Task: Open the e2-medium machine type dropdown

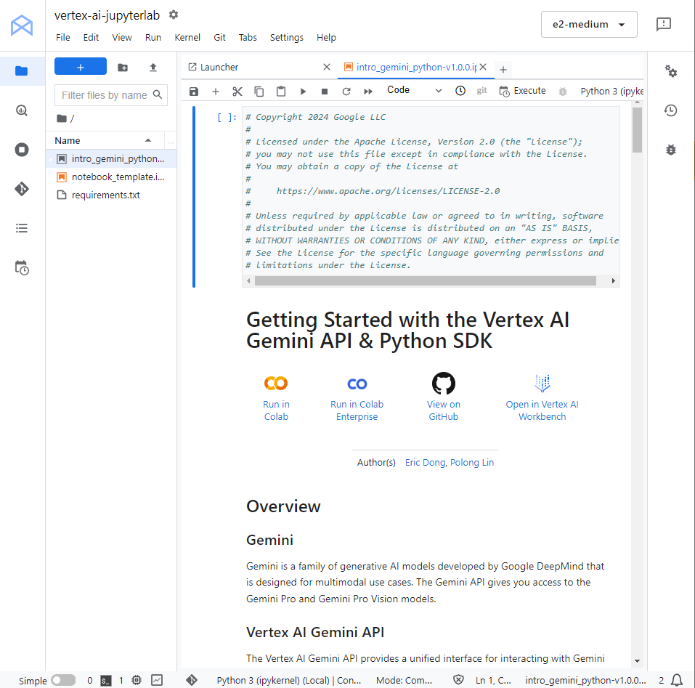Action: 589,25
